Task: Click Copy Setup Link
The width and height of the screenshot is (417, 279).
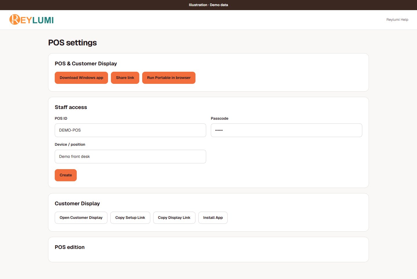Action: click(x=130, y=218)
